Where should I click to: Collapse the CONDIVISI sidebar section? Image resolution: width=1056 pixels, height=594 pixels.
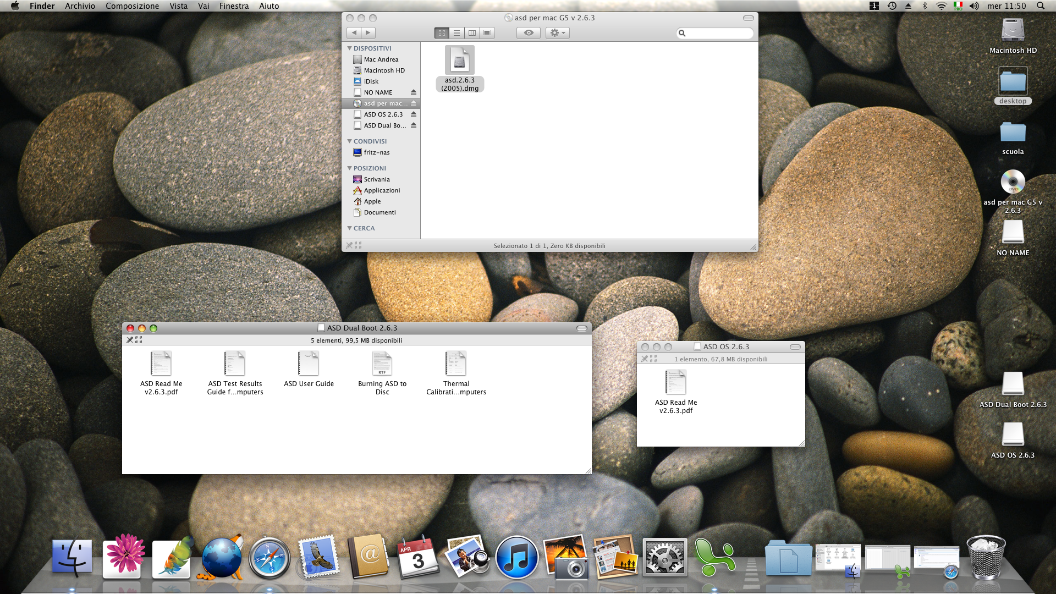tap(349, 141)
